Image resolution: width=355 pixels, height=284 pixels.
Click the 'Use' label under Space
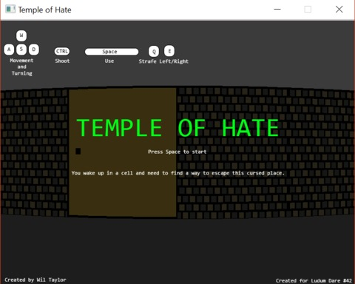point(109,61)
